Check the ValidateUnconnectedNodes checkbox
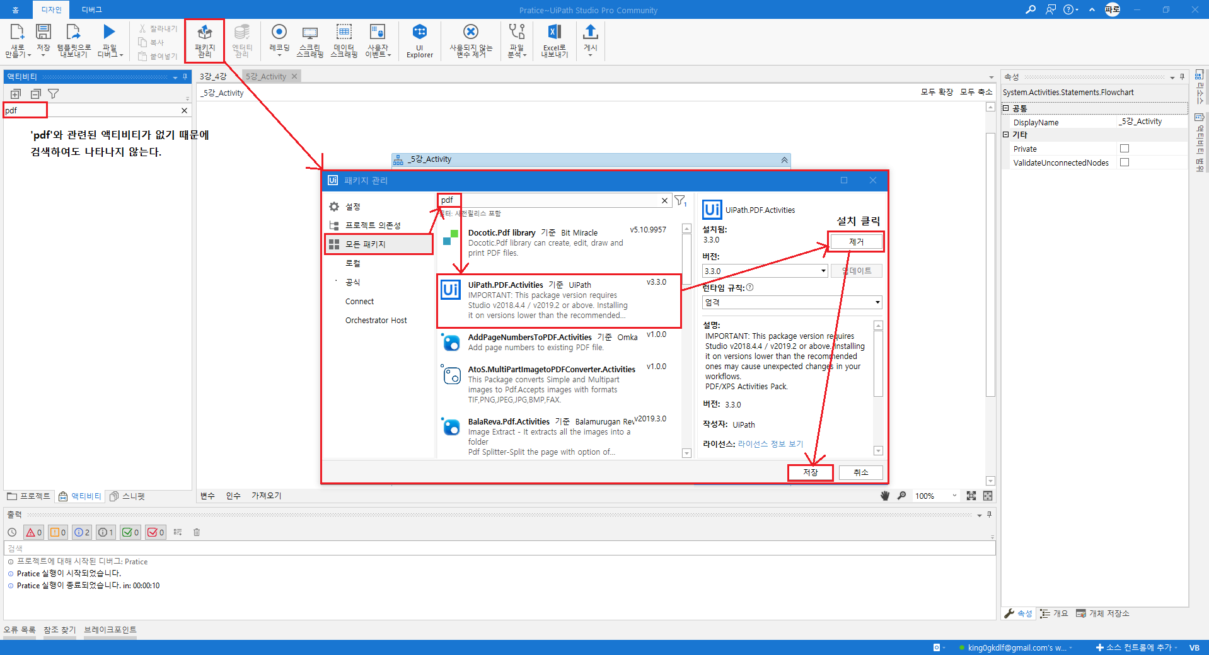The width and height of the screenshot is (1209, 655). (1125, 162)
